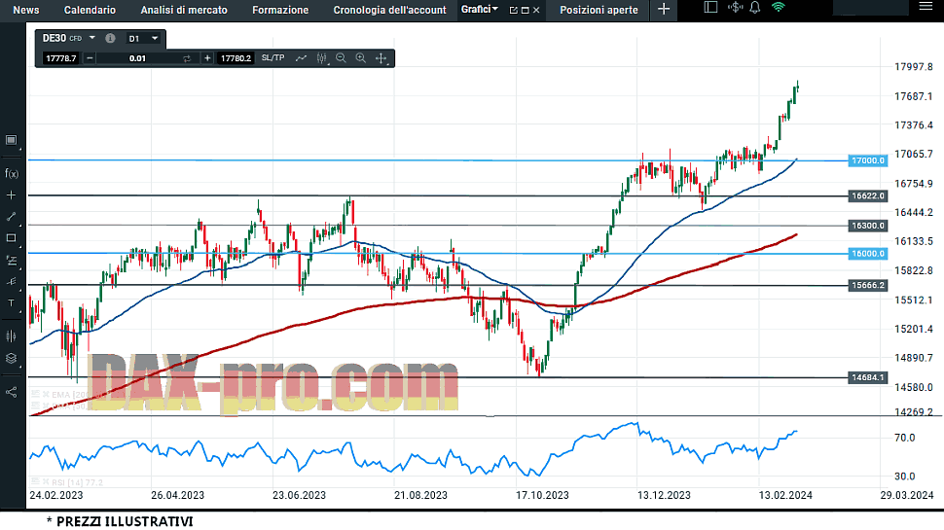Decrease the trade volume with minus
944x530 pixels.
pos(90,58)
